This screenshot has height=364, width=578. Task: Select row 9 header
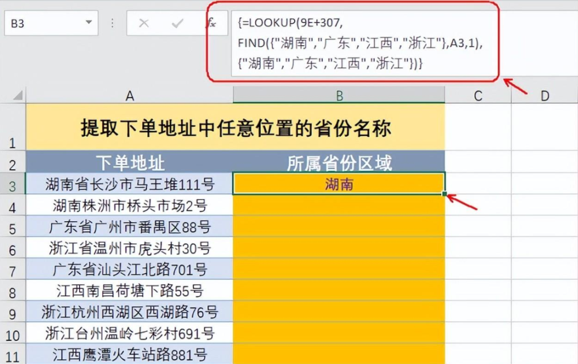coord(12,312)
